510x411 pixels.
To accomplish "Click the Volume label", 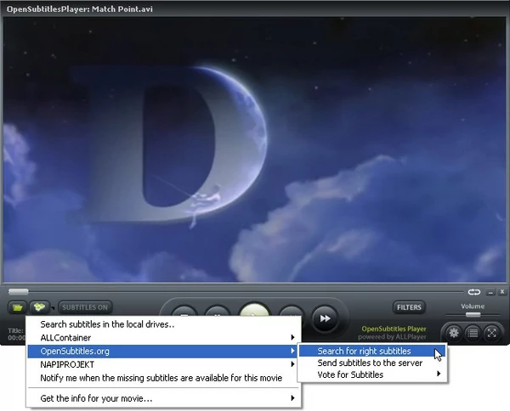I will [x=473, y=306].
